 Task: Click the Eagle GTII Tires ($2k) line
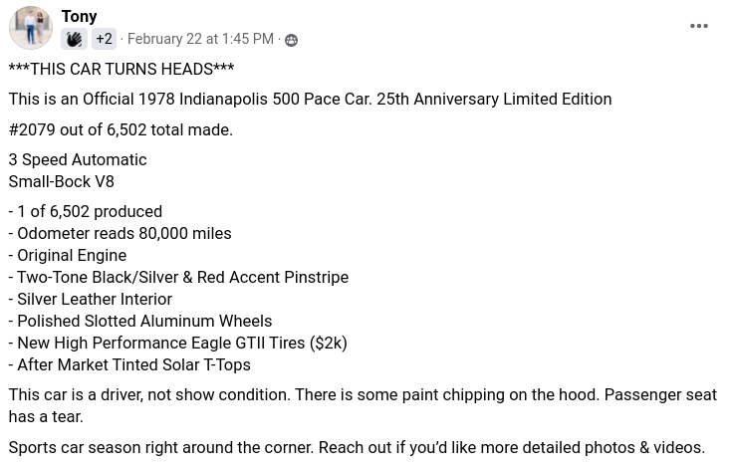(x=178, y=343)
